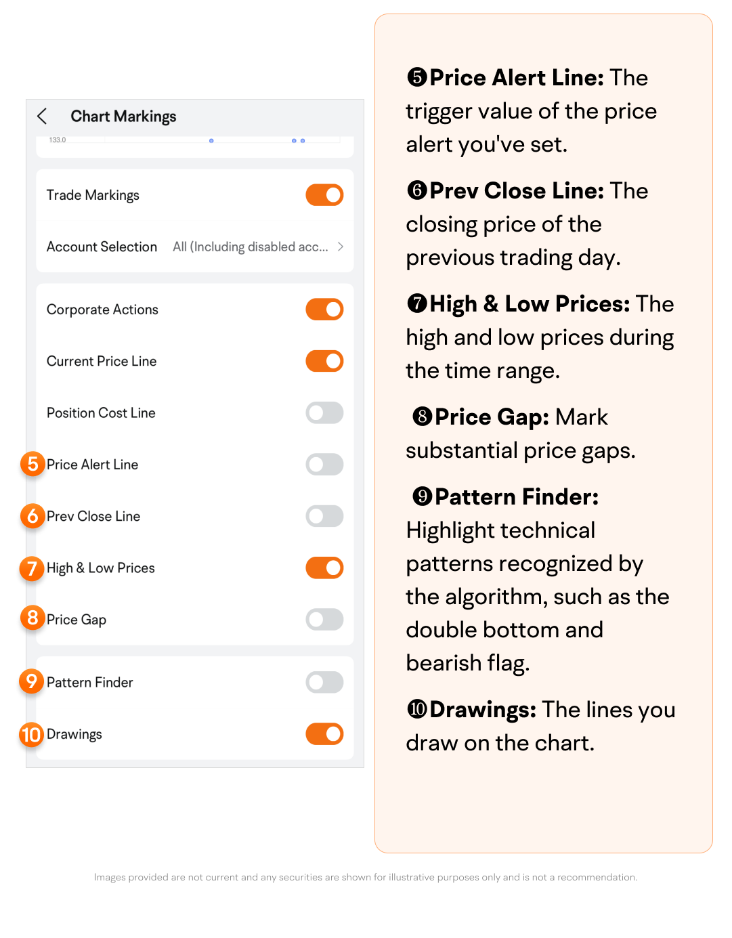Click the Chart Markings page title
The image size is (732, 938).
123,116
